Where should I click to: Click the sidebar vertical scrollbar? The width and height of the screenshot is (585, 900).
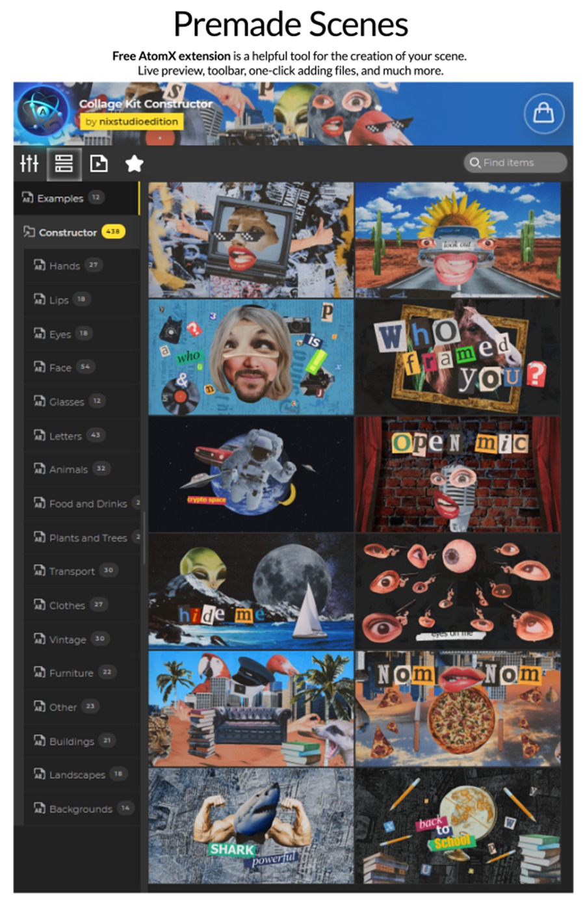click(x=144, y=536)
